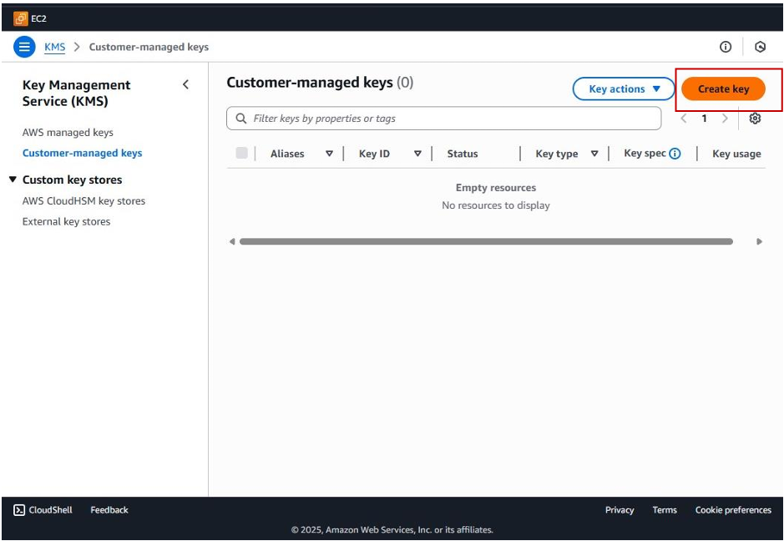This screenshot has height=541, width=784.
Task: Click the Key spec column header text
Action: pos(645,153)
